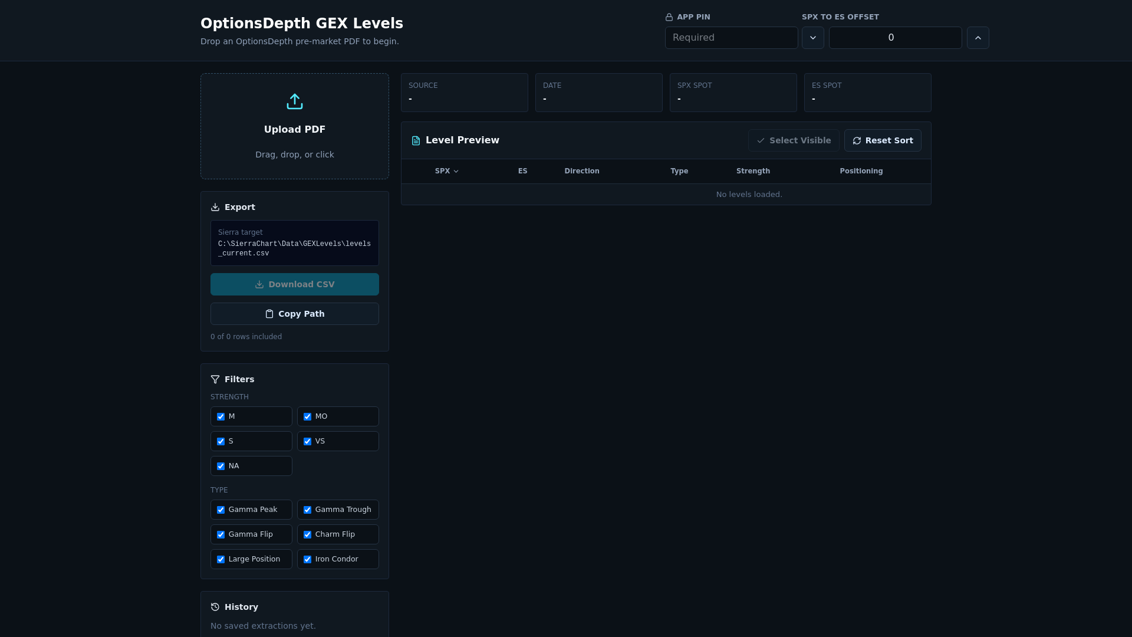This screenshot has height=637, width=1132.
Task: Click the Level Preview document icon
Action: coord(416,140)
